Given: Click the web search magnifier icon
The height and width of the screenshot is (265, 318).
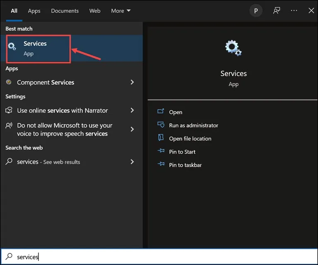Looking at the screenshot, I should pos(9,161).
